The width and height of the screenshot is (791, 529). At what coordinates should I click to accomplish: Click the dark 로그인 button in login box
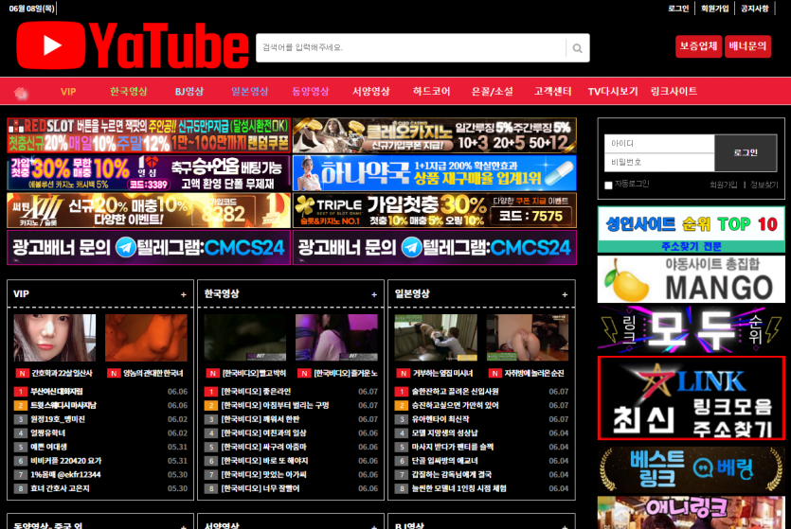click(x=746, y=152)
